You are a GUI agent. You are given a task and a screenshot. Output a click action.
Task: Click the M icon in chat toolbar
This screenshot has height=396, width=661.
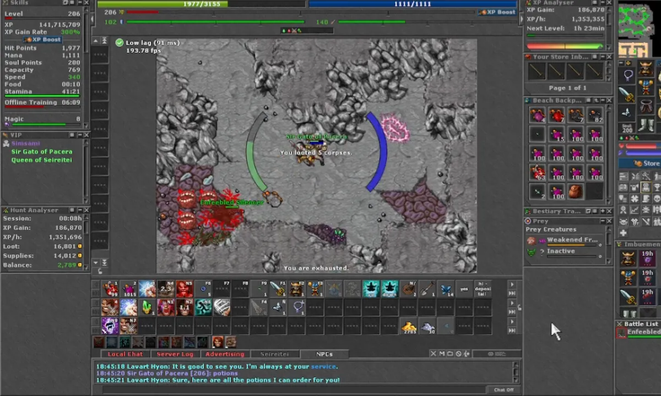[x=442, y=354]
